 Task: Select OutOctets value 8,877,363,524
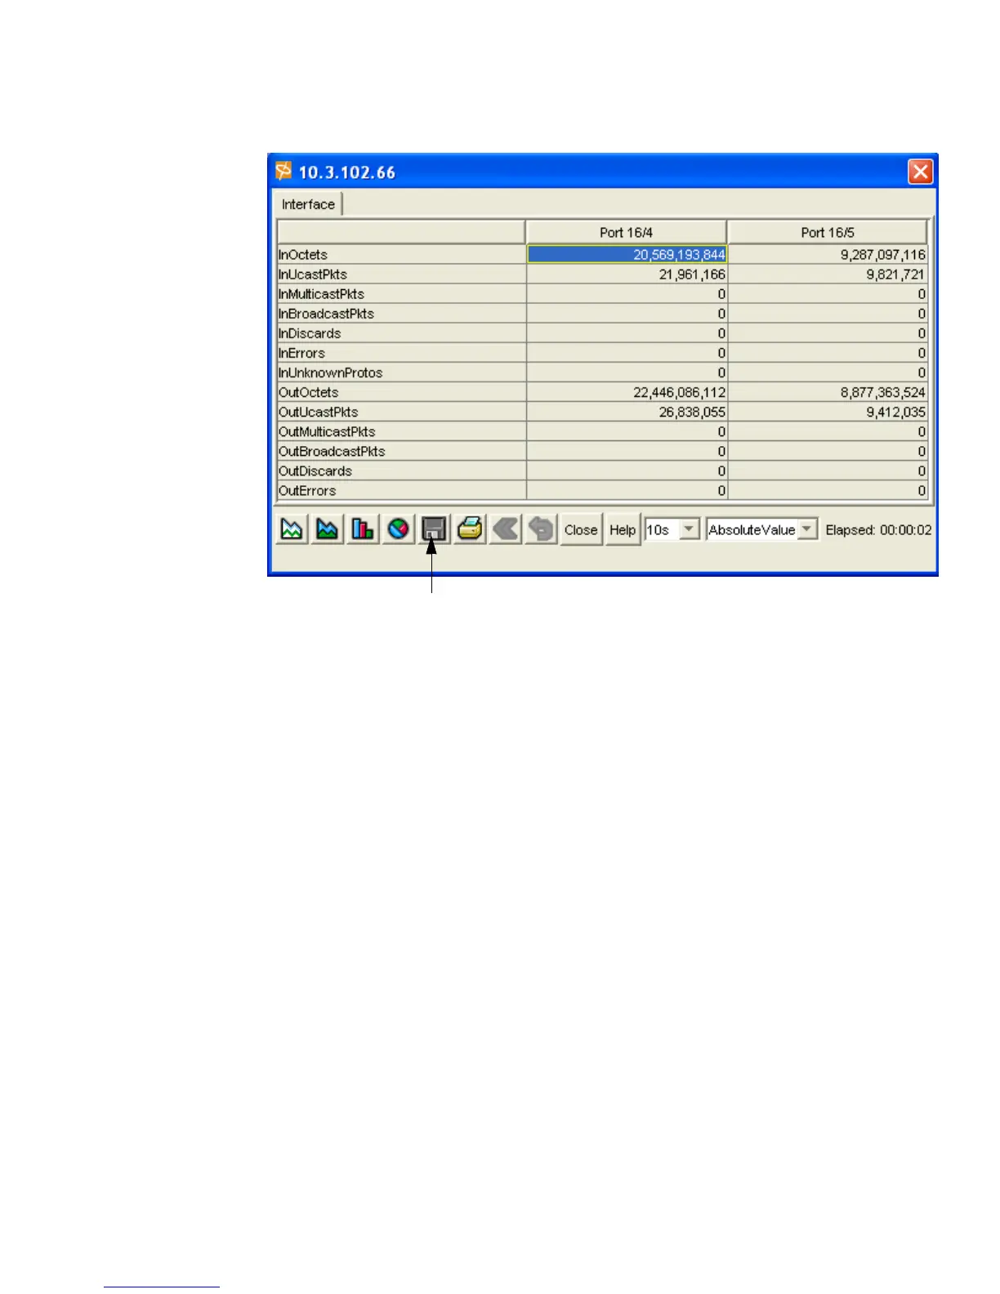[828, 392]
